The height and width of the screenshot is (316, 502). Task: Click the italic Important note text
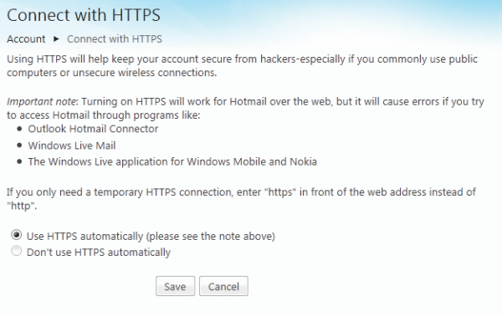click(x=41, y=102)
